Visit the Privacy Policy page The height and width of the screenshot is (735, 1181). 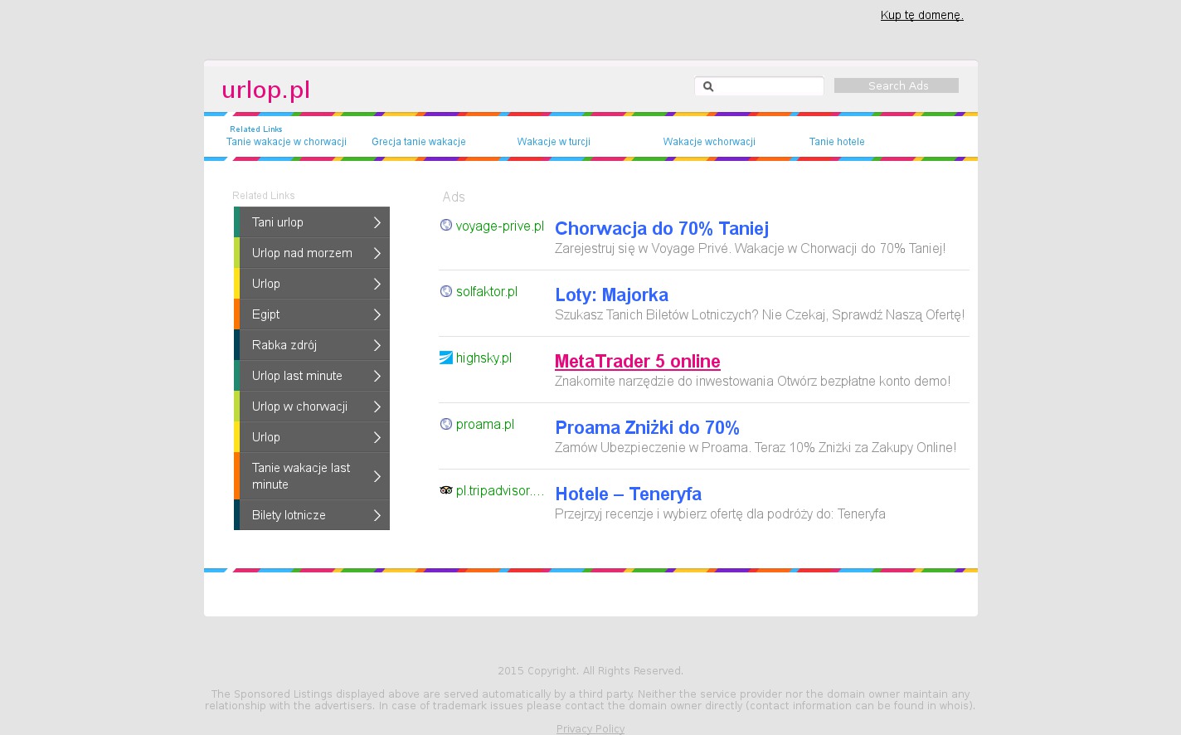[590, 728]
